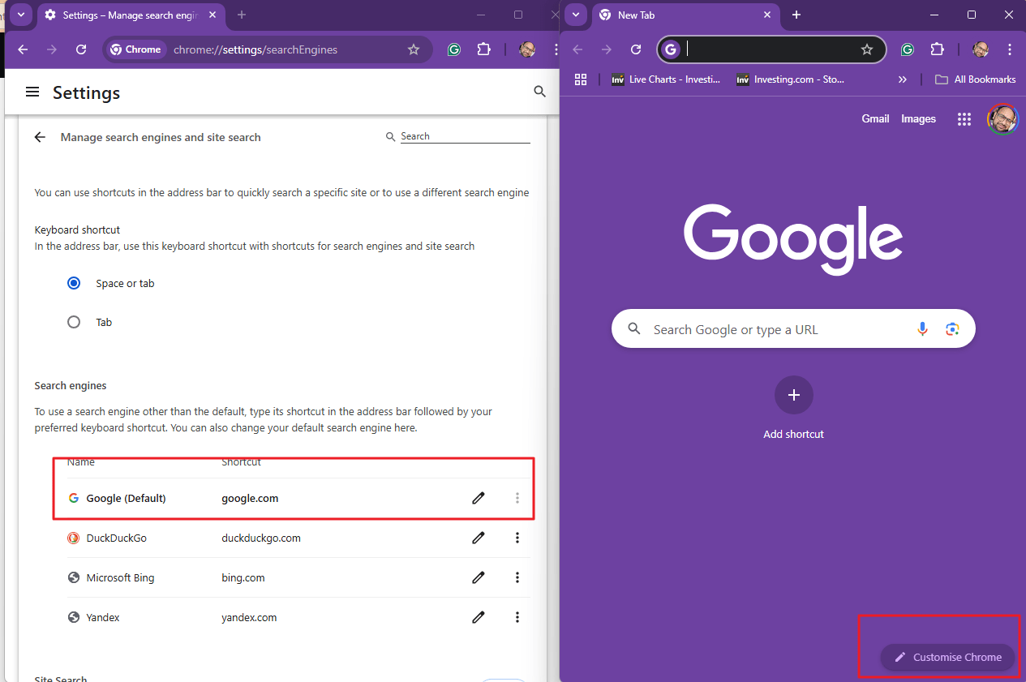Go back from Manage search engines page
Viewport: 1026px width, 682px height.
(x=40, y=137)
